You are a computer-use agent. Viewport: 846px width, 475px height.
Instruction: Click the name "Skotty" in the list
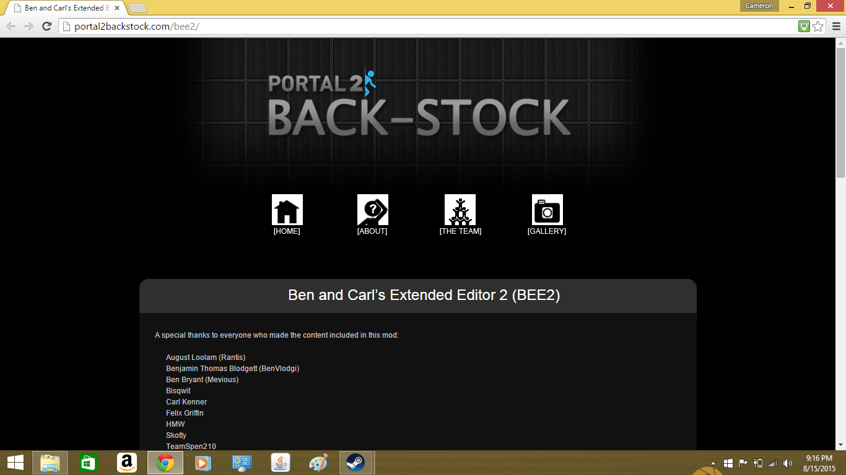[x=176, y=435]
